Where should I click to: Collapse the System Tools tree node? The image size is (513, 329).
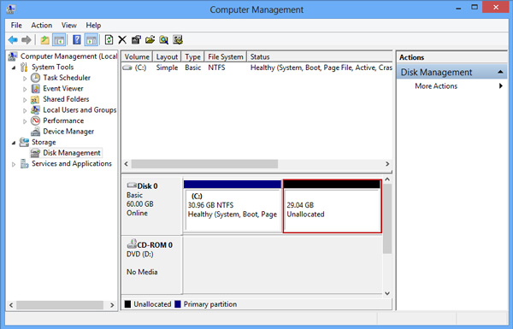[14, 68]
